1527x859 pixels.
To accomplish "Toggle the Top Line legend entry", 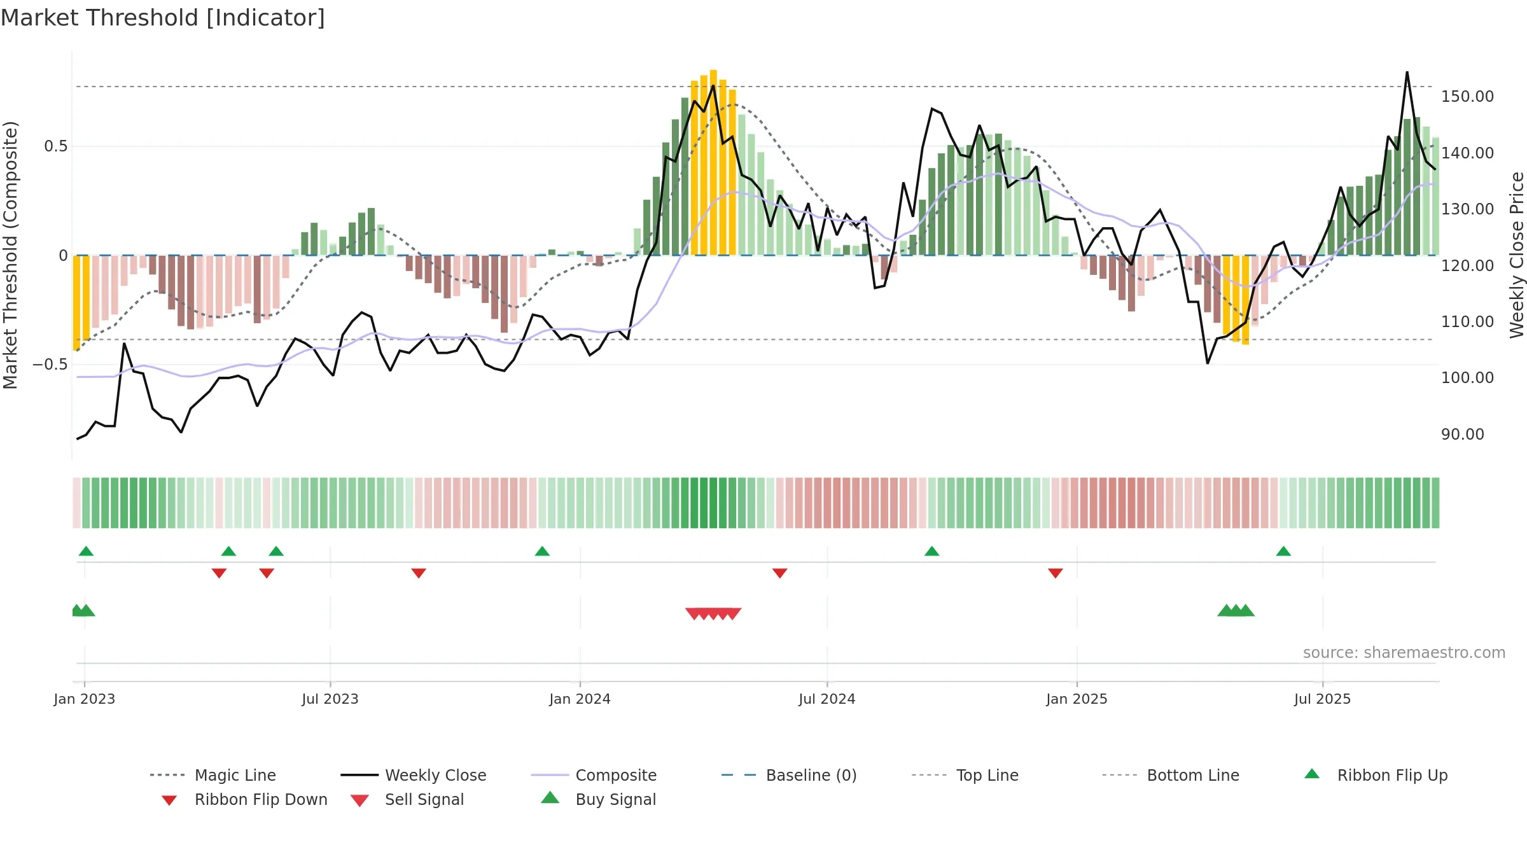I will point(965,775).
